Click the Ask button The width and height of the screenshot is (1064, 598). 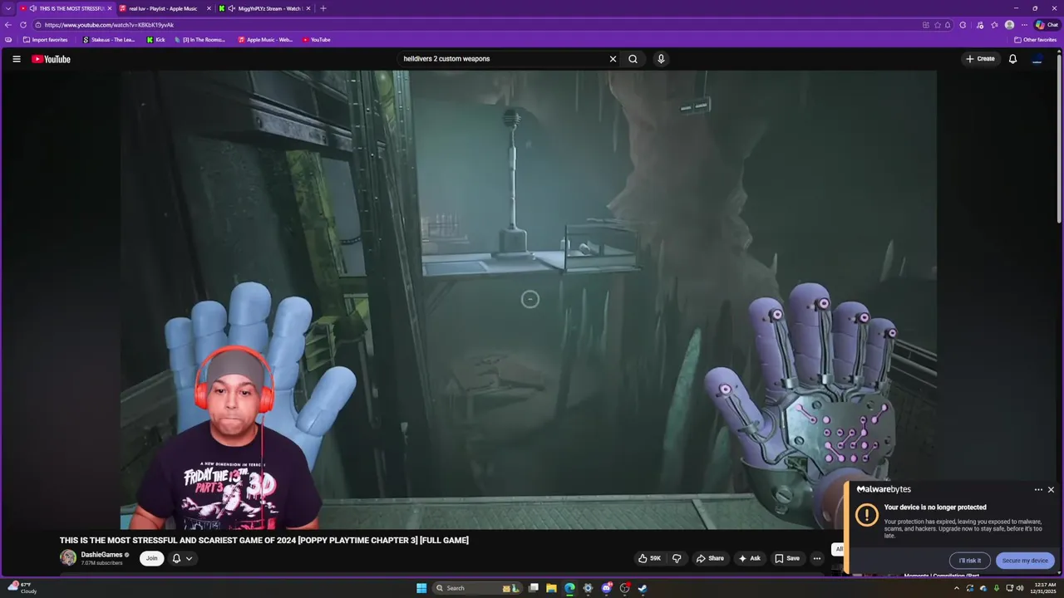(749, 558)
